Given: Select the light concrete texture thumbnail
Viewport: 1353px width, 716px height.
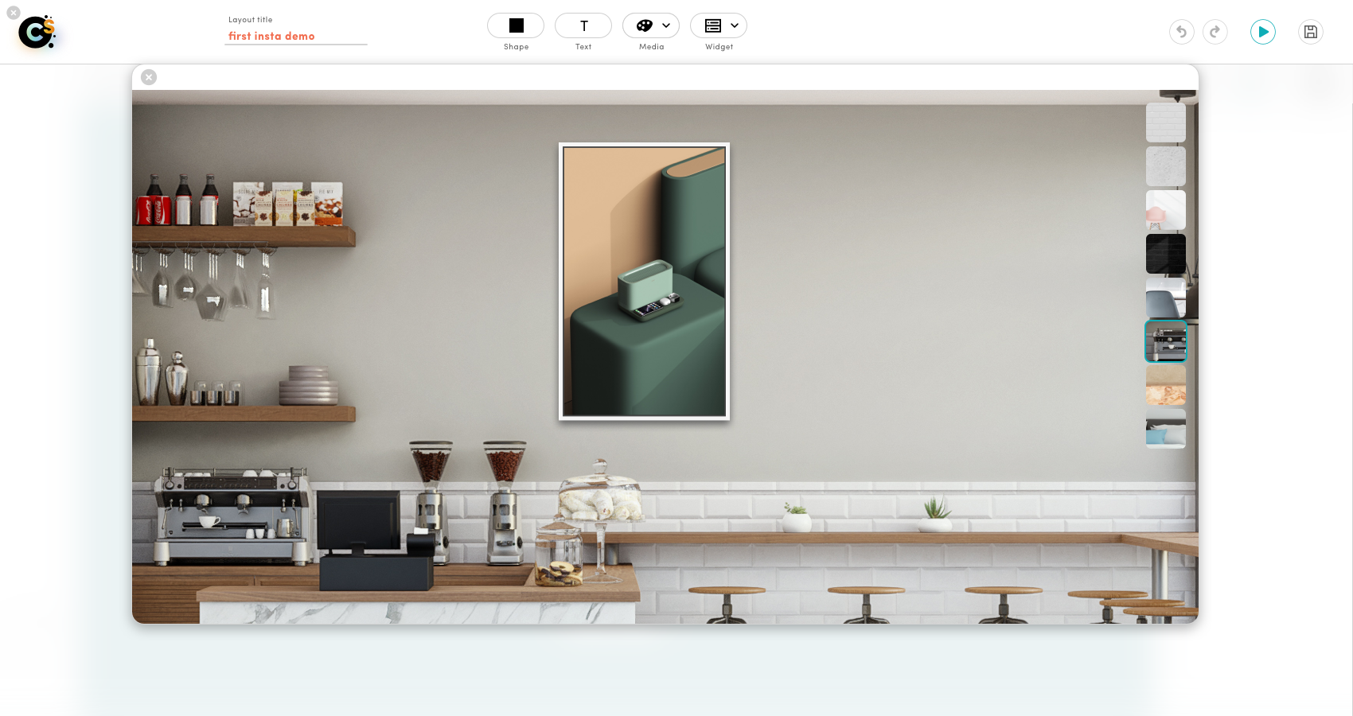Looking at the screenshot, I should pyautogui.click(x=1166, y=166).
